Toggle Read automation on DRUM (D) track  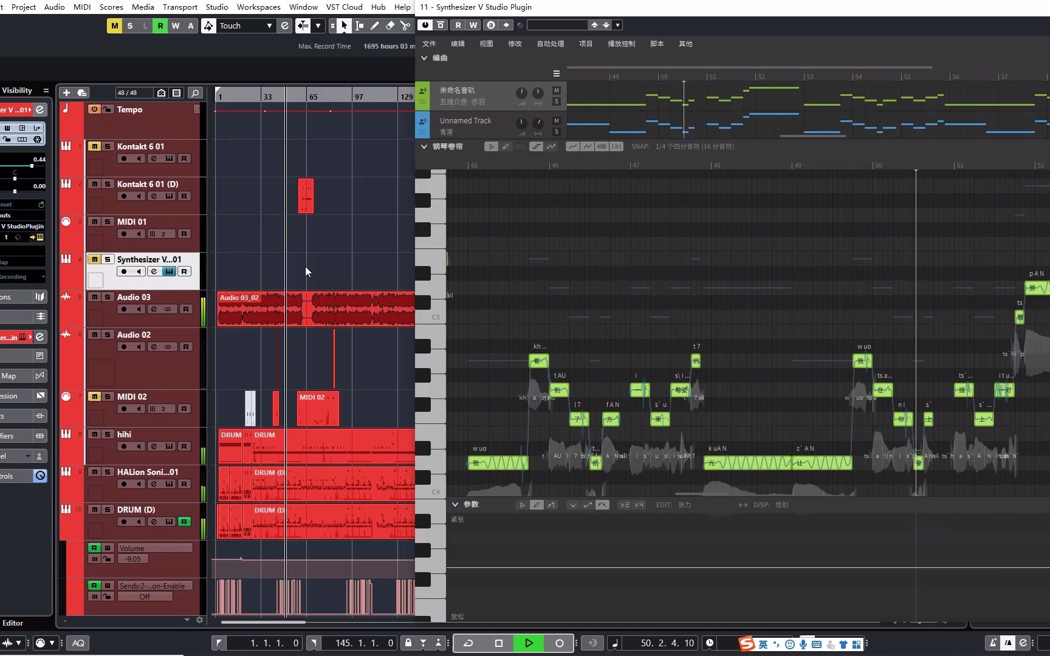click(x=184, y=522)
